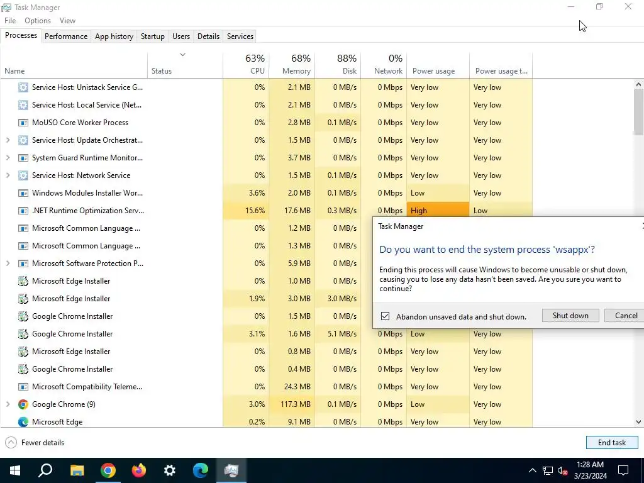Expand the Google Chrome (9) process group
Viewport: 644px width, 483px height.
pyautogui.click(x=8, y=404)
